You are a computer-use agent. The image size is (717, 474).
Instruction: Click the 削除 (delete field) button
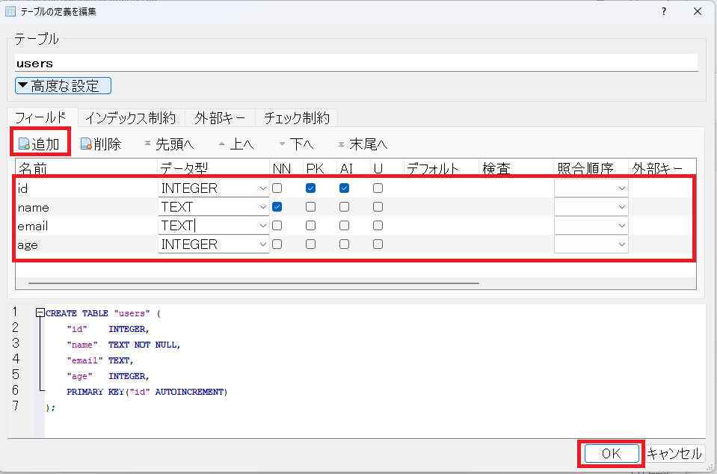pyautogui.click(x=101, y=144)
